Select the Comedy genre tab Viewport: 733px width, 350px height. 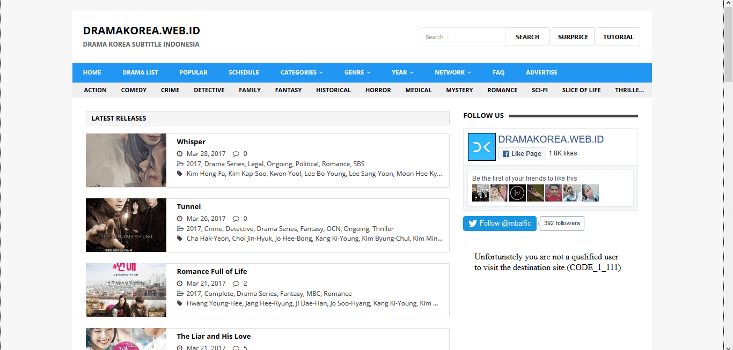point(134,90)
